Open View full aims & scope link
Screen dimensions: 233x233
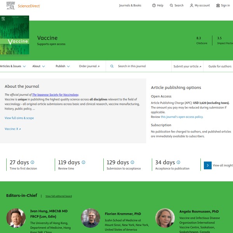pyautogui.click(x=19, y=118)
